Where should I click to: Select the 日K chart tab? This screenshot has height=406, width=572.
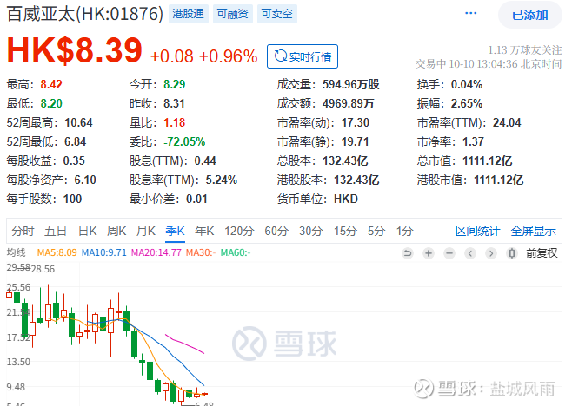pos(88,231)
